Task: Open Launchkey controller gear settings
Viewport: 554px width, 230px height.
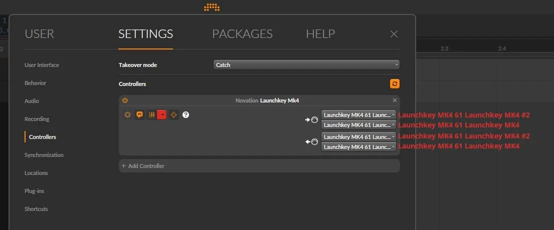Action: [x=127, y=114]
